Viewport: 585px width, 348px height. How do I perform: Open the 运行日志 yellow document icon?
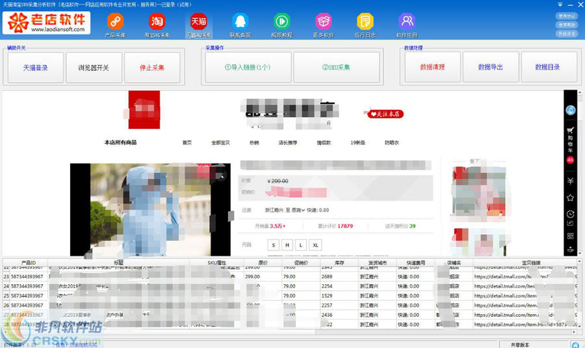click(x=365, y=21)
